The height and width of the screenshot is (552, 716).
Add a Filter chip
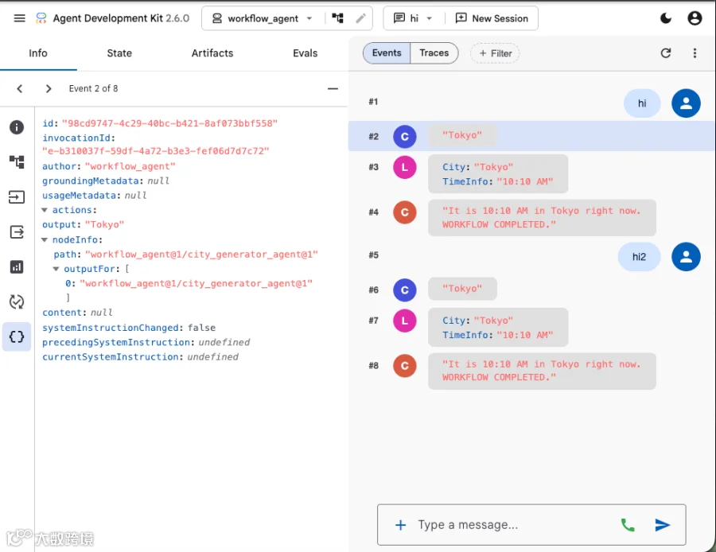[x=495, y=53]
